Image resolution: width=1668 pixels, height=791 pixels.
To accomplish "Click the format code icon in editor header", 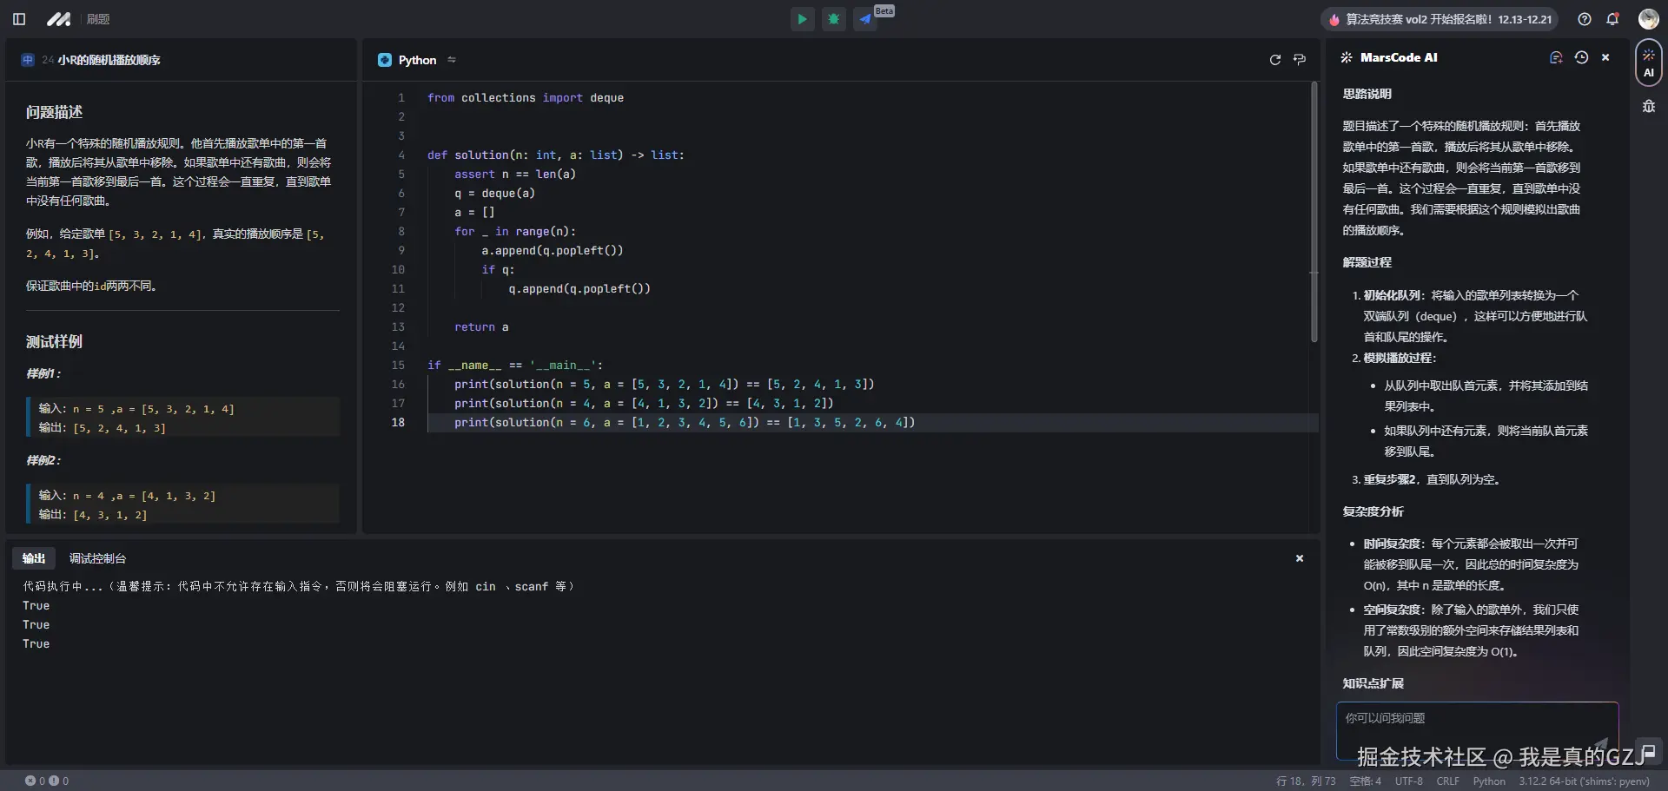I will click(1300, 60).
